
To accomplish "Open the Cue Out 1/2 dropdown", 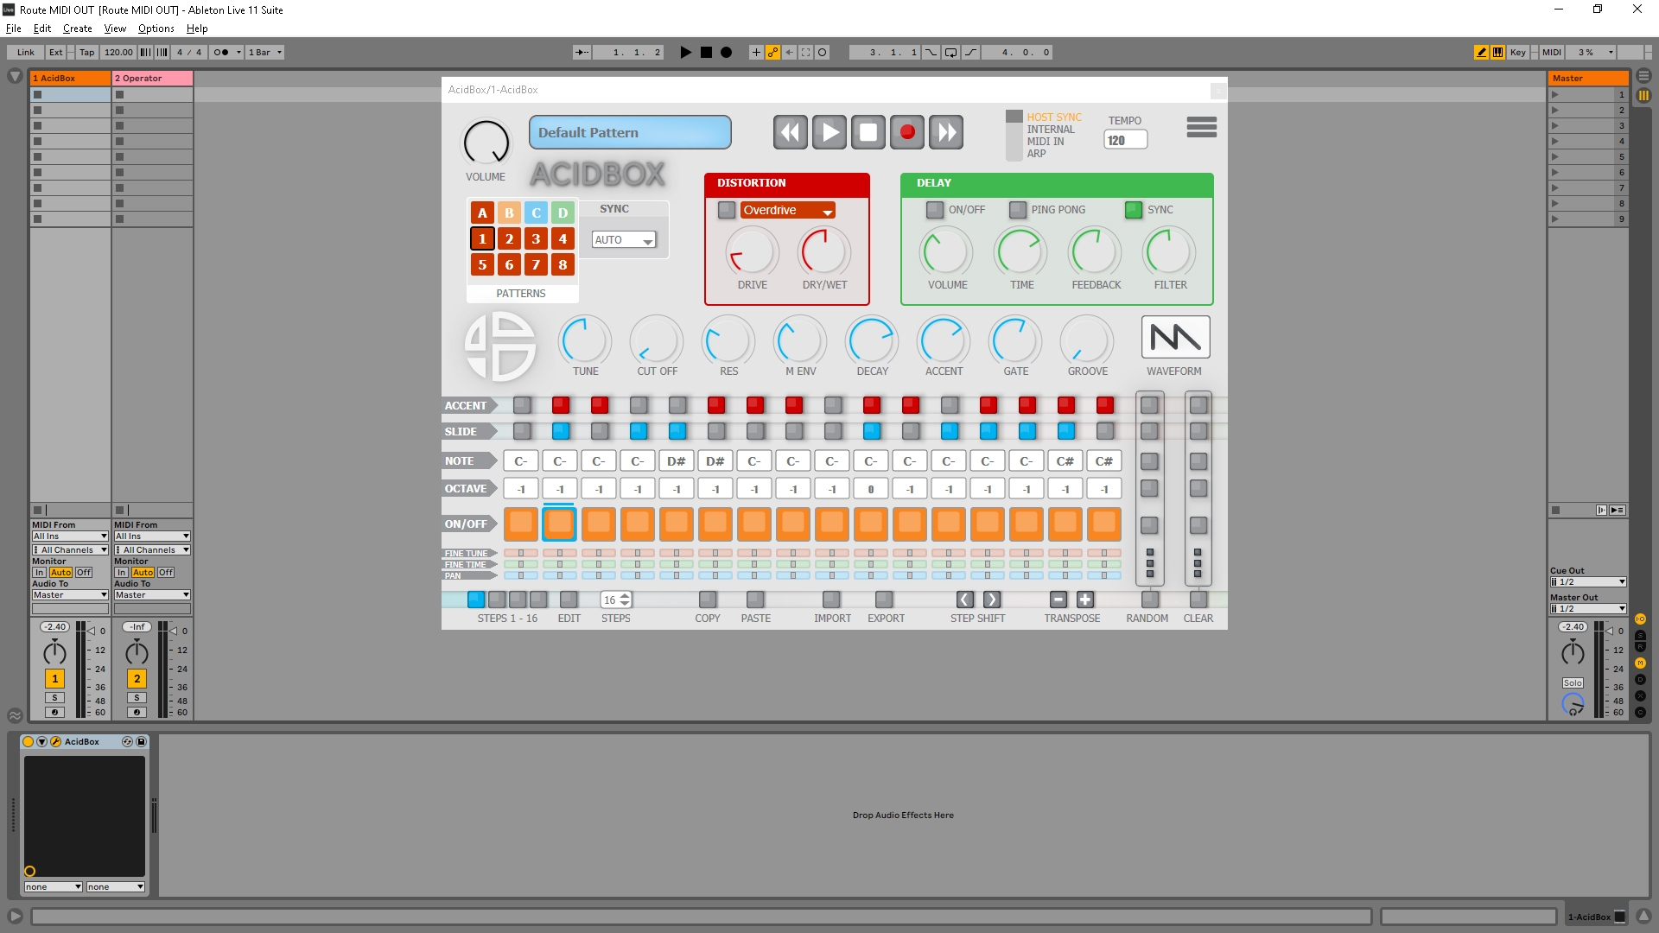I will (1588, 582).
